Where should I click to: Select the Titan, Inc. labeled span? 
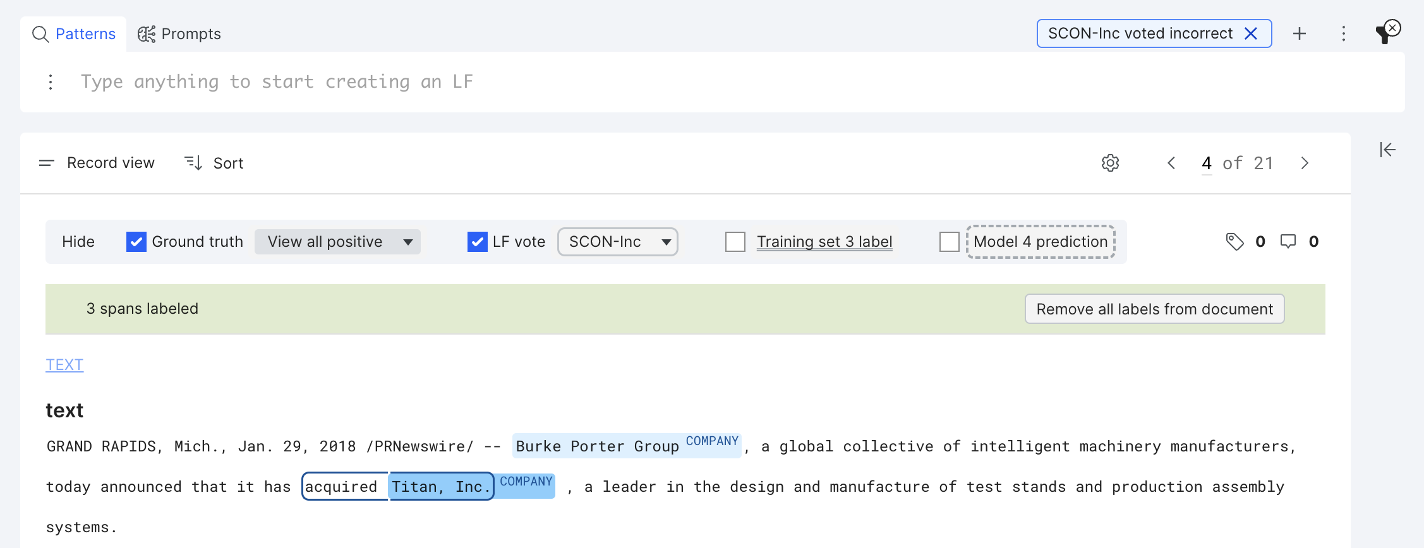click(441, 487)
